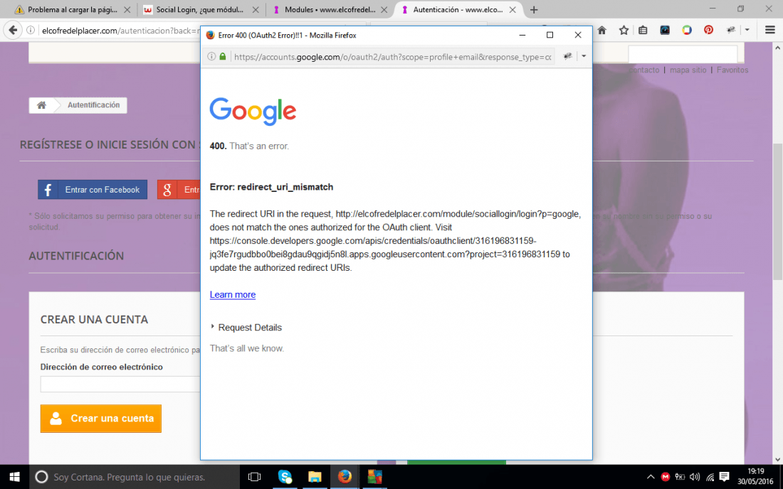Screen dimensions: 783x489
Task: Expand the dropdown arrow in the popup toolbar
Action: coord(584,56)
